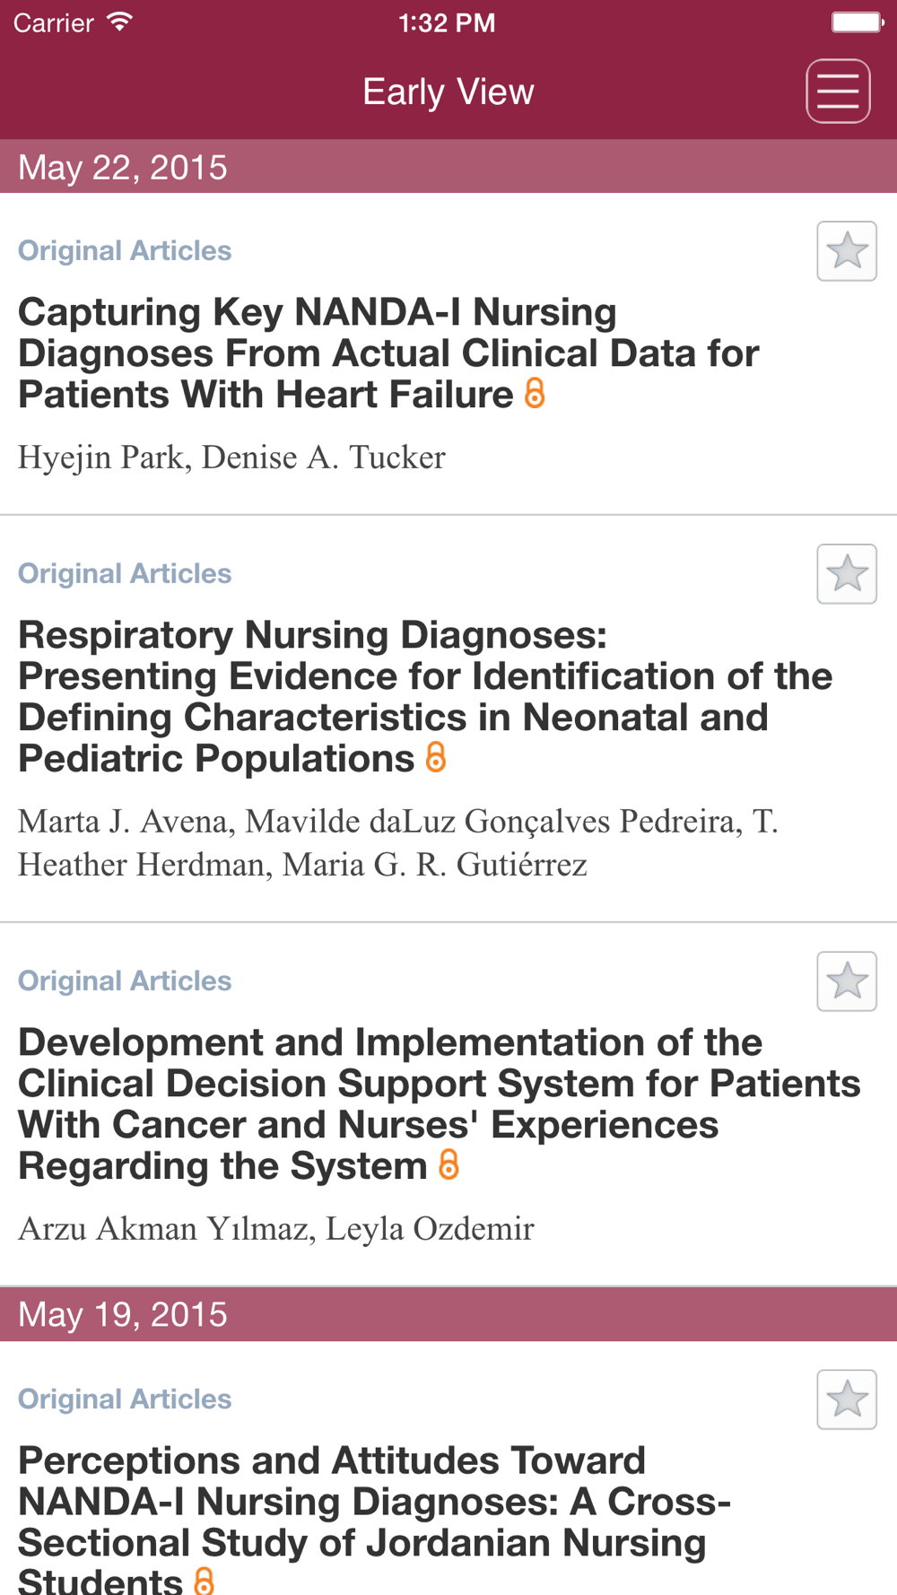Select the May 22, 2015 date header
The width and height of the screenshot is (897, 1595).
(x=448, y=167)
